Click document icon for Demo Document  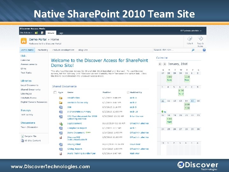[x=61, y=133]
